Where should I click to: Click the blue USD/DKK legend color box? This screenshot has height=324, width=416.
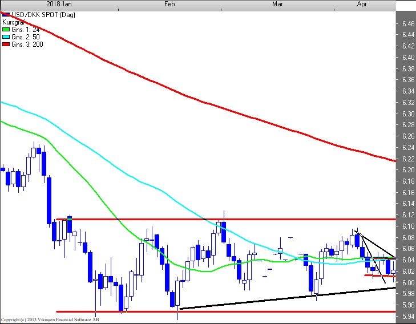tap(6, 15)
